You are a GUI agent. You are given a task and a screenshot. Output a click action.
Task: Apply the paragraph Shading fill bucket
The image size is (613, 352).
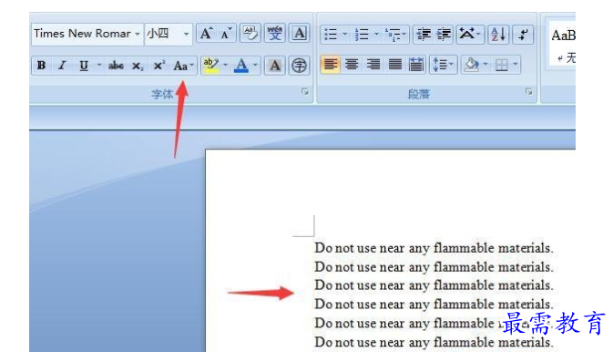tap(471, 64)
